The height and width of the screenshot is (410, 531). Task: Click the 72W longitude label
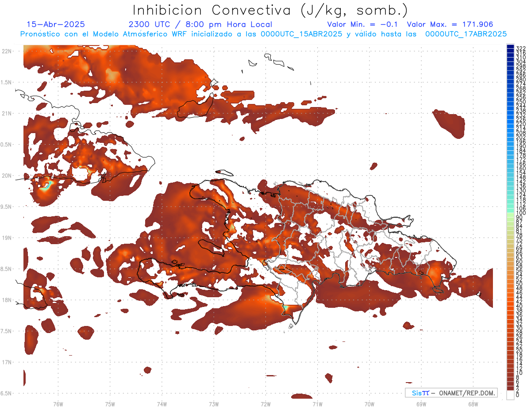coord(266,404)
